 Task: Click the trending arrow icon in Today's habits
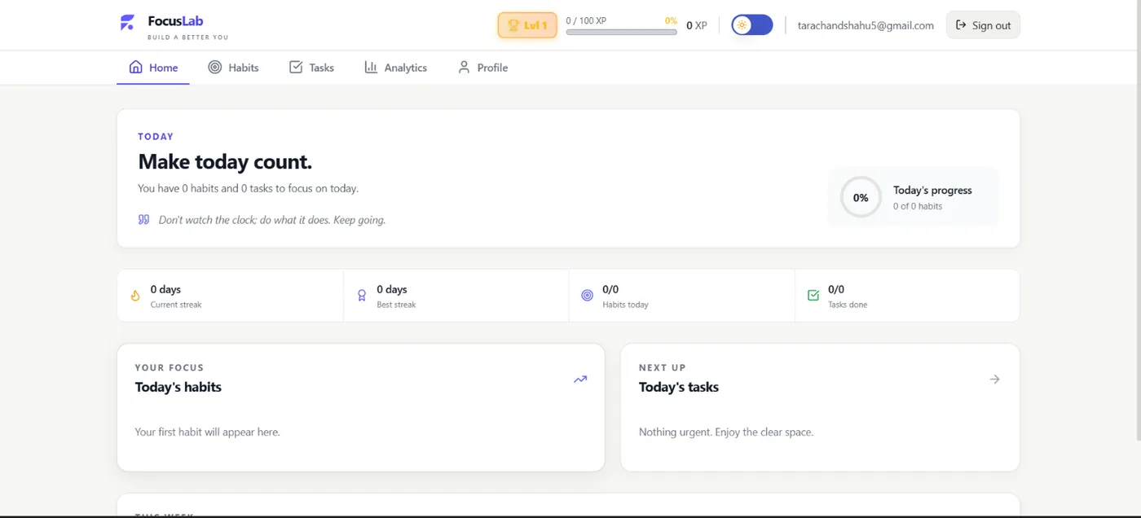point(580,379)
